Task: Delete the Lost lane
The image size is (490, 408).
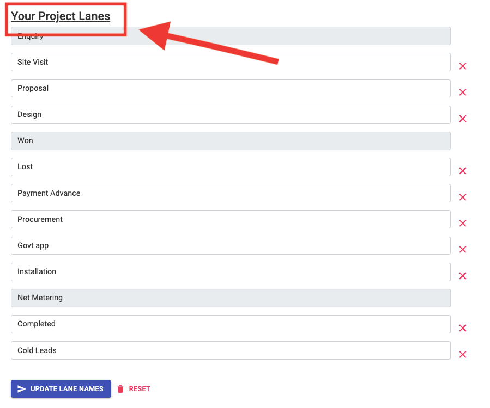Action: [463, 171]
